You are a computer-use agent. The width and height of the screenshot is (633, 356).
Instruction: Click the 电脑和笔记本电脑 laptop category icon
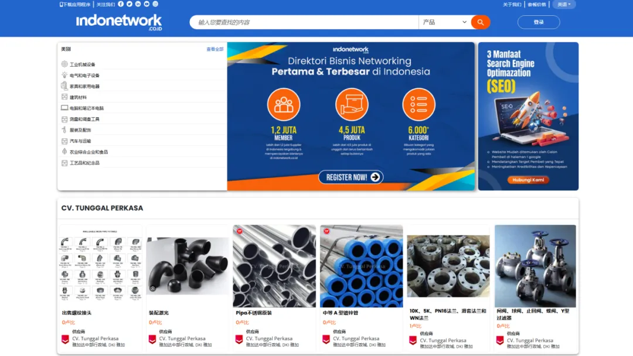coord(64,108)
